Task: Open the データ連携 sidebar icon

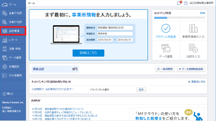Action: (5, 58)
